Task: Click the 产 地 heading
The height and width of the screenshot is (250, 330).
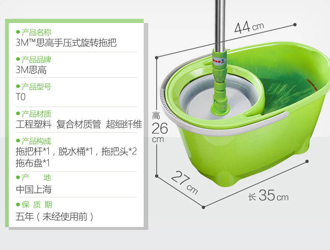Action: [36, 177]
